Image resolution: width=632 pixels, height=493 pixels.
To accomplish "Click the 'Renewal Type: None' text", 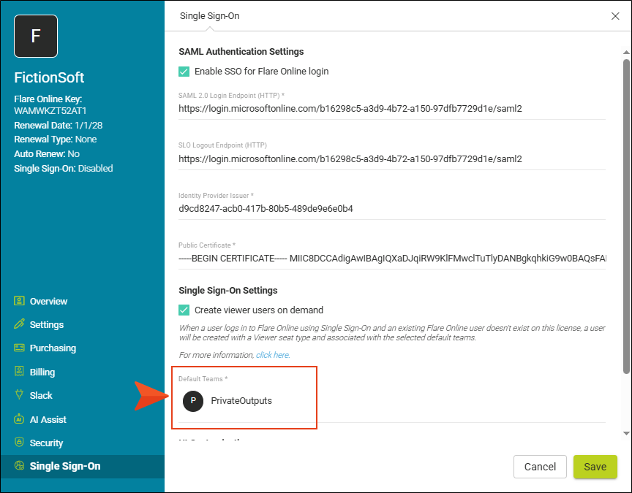I will point(55,140).
